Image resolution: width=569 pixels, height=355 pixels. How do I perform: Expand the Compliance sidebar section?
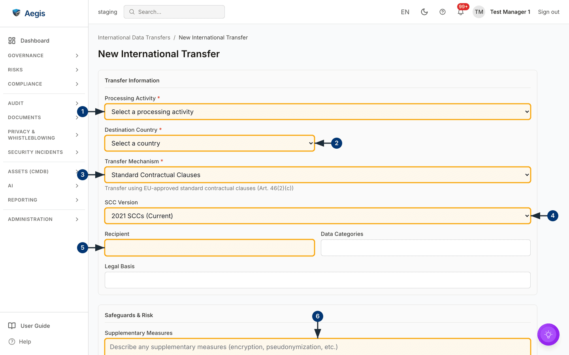pyautogui.click(x=43, y=84)
